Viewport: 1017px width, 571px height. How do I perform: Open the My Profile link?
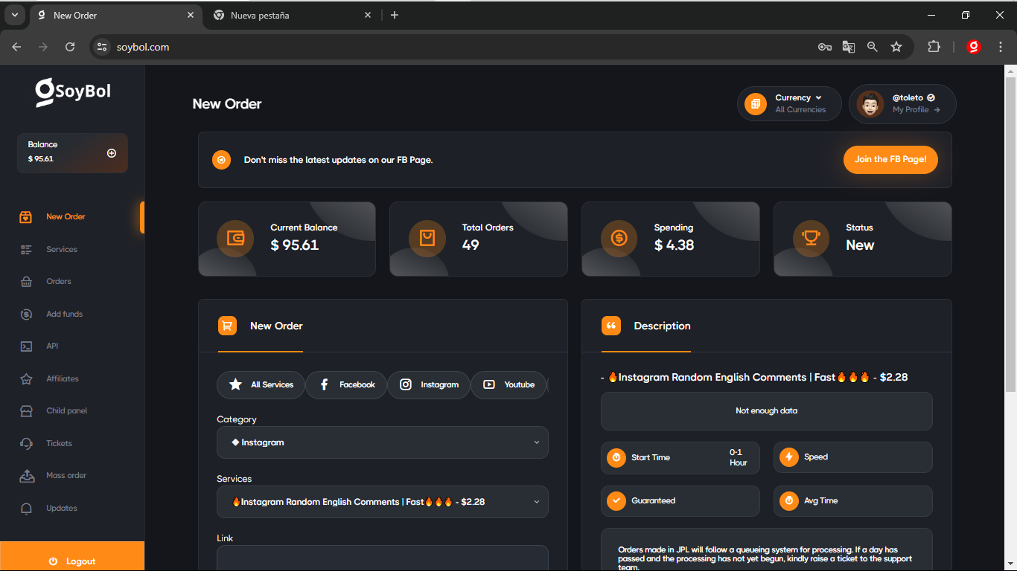(916, 109)
